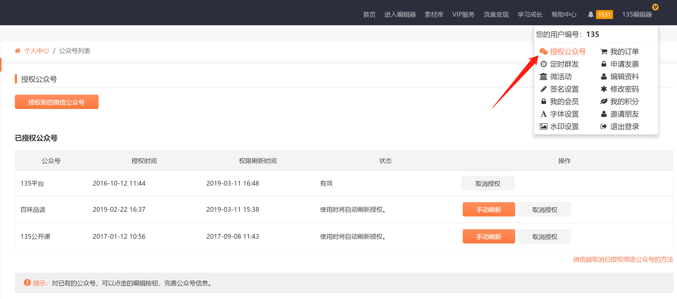Click the notification bell icon

(590, 14)
